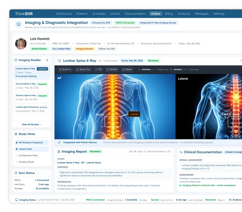The height and width of the screenshot is (212, 242).
Task: Click the Imaging Studies count badge
Action: coord(47,60)
